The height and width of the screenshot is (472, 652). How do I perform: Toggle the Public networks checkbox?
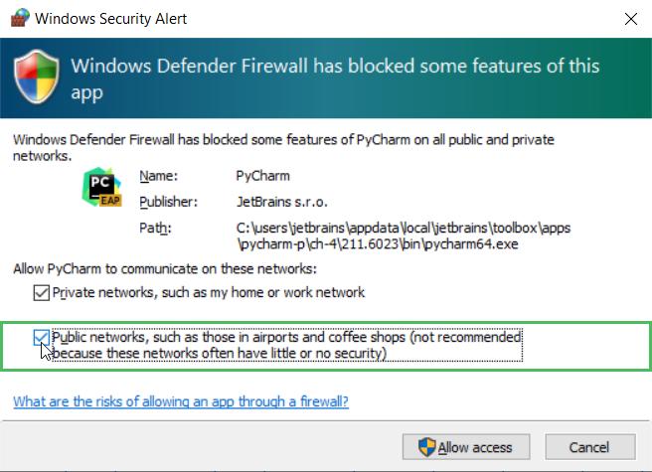[x=41, y=337]
